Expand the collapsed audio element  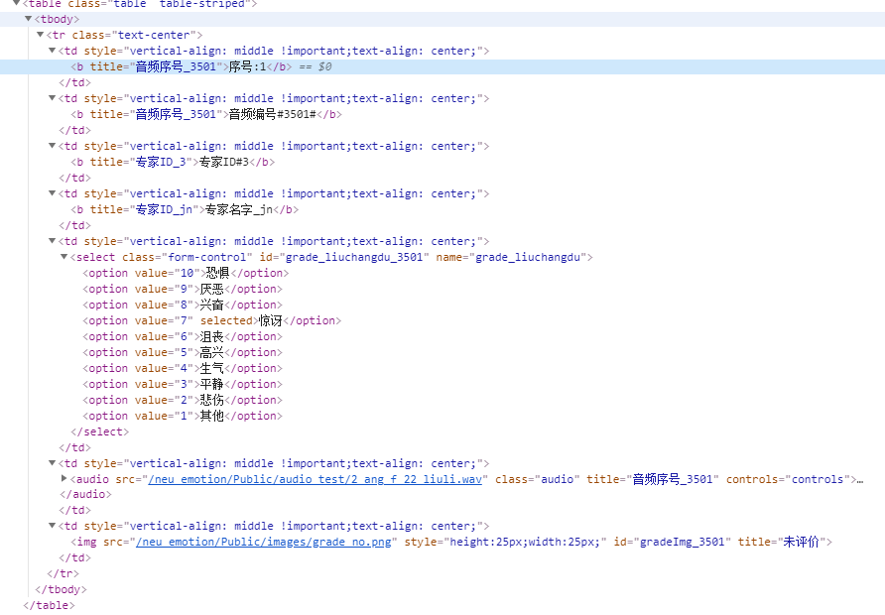pyautogui.click(x=63, y=478)
